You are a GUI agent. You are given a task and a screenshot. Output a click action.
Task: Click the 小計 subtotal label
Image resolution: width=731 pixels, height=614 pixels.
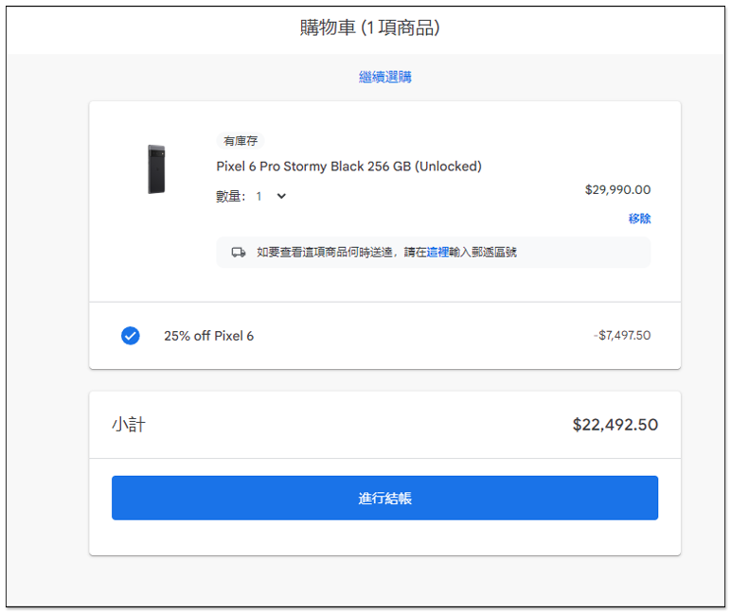tap(129, 425)
